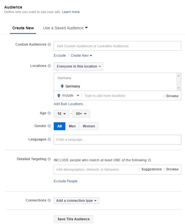Click the Save This Audience button
This screenshot has width=185, height=224.
pos(74,219)
